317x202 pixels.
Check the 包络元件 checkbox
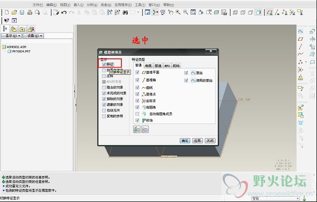pyautogui.click(x=104, y=111)
